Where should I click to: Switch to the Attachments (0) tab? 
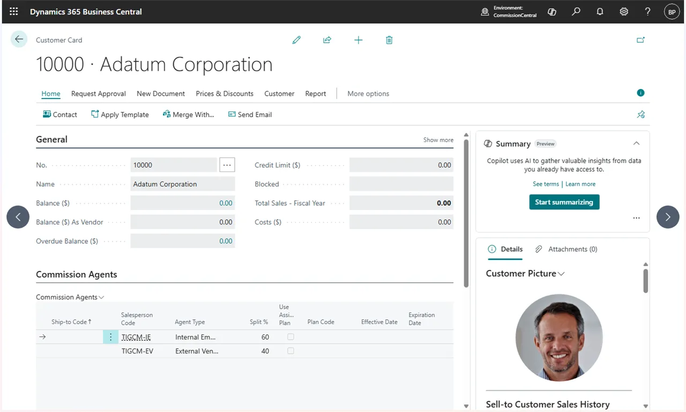[x=566, y=249]
